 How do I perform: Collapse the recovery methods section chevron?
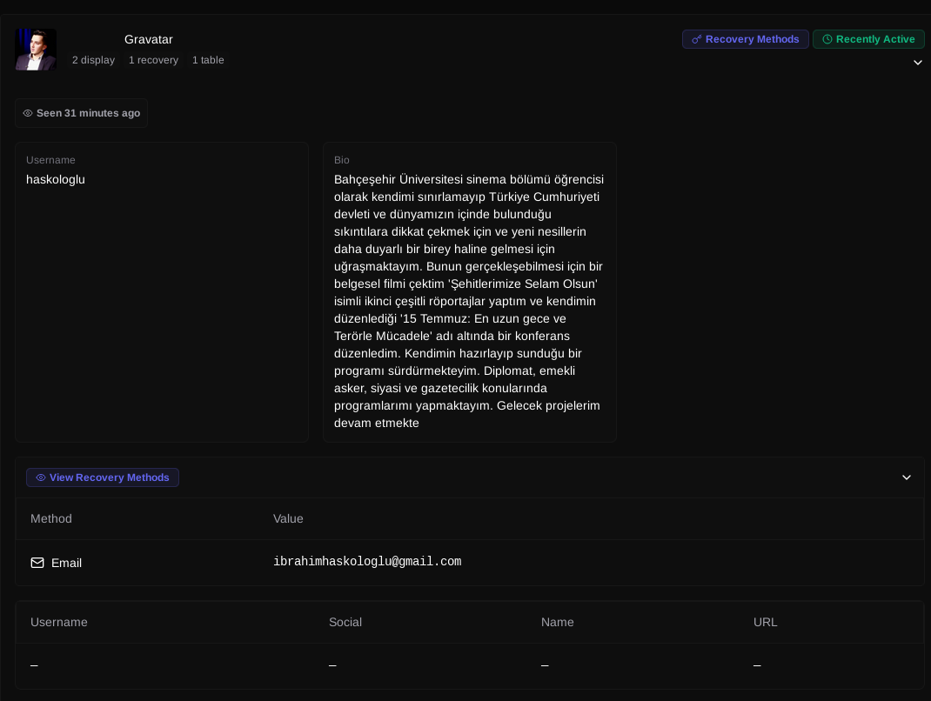(906, 477)
